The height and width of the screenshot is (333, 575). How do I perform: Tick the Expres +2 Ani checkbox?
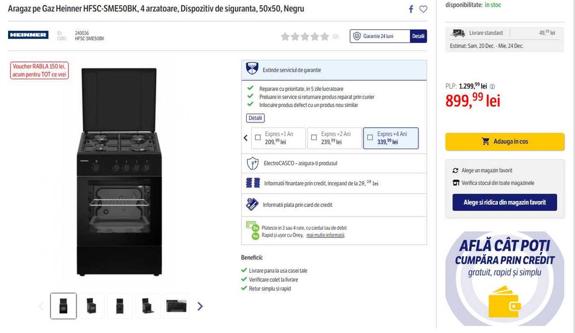314,137
